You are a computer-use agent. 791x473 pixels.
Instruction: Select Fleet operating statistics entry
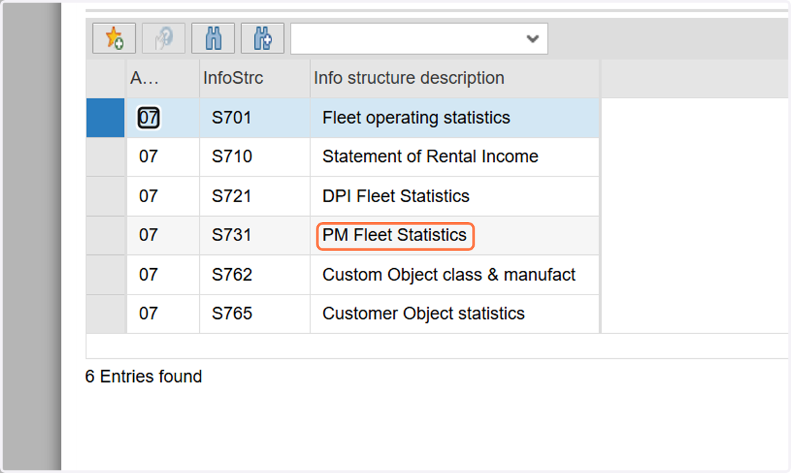455,118
